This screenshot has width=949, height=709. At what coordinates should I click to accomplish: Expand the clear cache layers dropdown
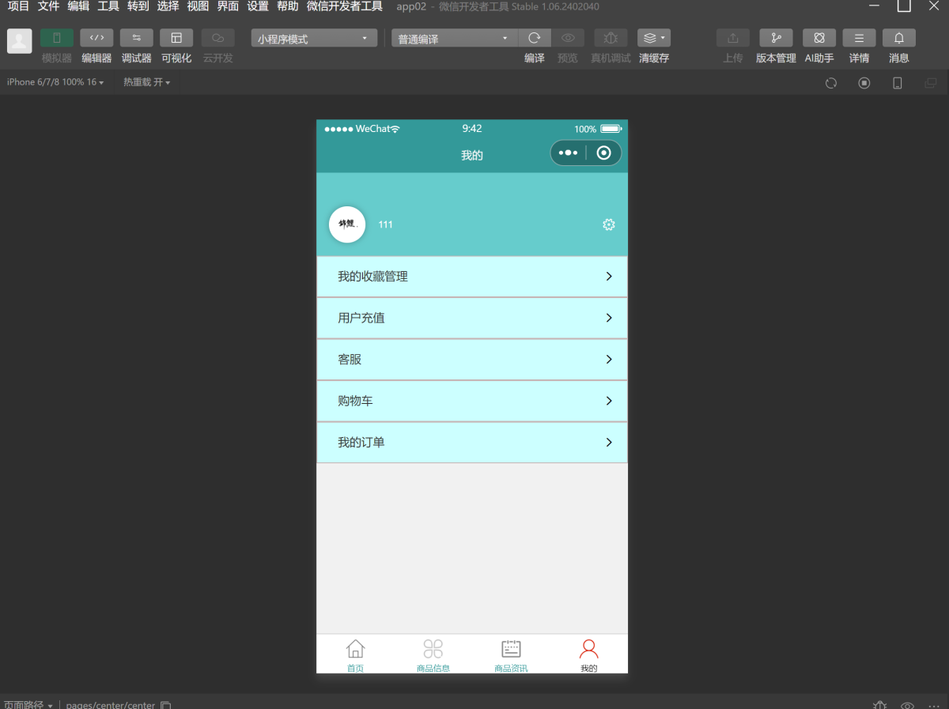pyautogui.click(x=654, y=38)
